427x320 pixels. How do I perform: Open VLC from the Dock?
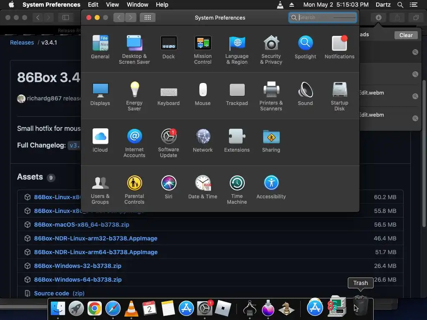(x=131, y=308)
